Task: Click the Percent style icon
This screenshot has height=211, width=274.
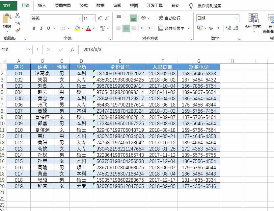Action: pyautogui.click(x=211, y=28)
